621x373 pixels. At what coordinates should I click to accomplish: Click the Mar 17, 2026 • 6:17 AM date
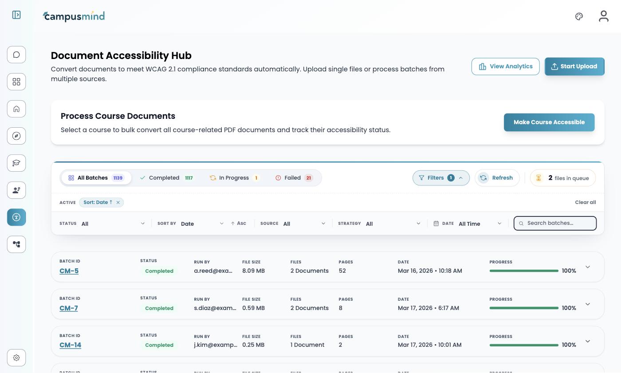click(x=428, y=308)
